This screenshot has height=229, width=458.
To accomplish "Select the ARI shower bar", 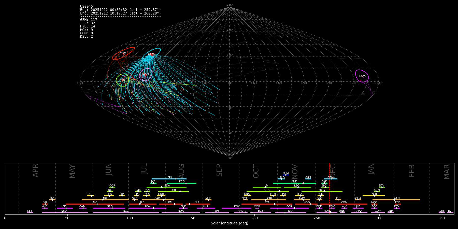I will [x=105, y=200].
